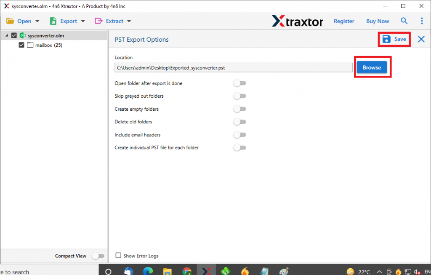Open the orange flame app in taskbar
431x275 pixels.
pos(245,271)
